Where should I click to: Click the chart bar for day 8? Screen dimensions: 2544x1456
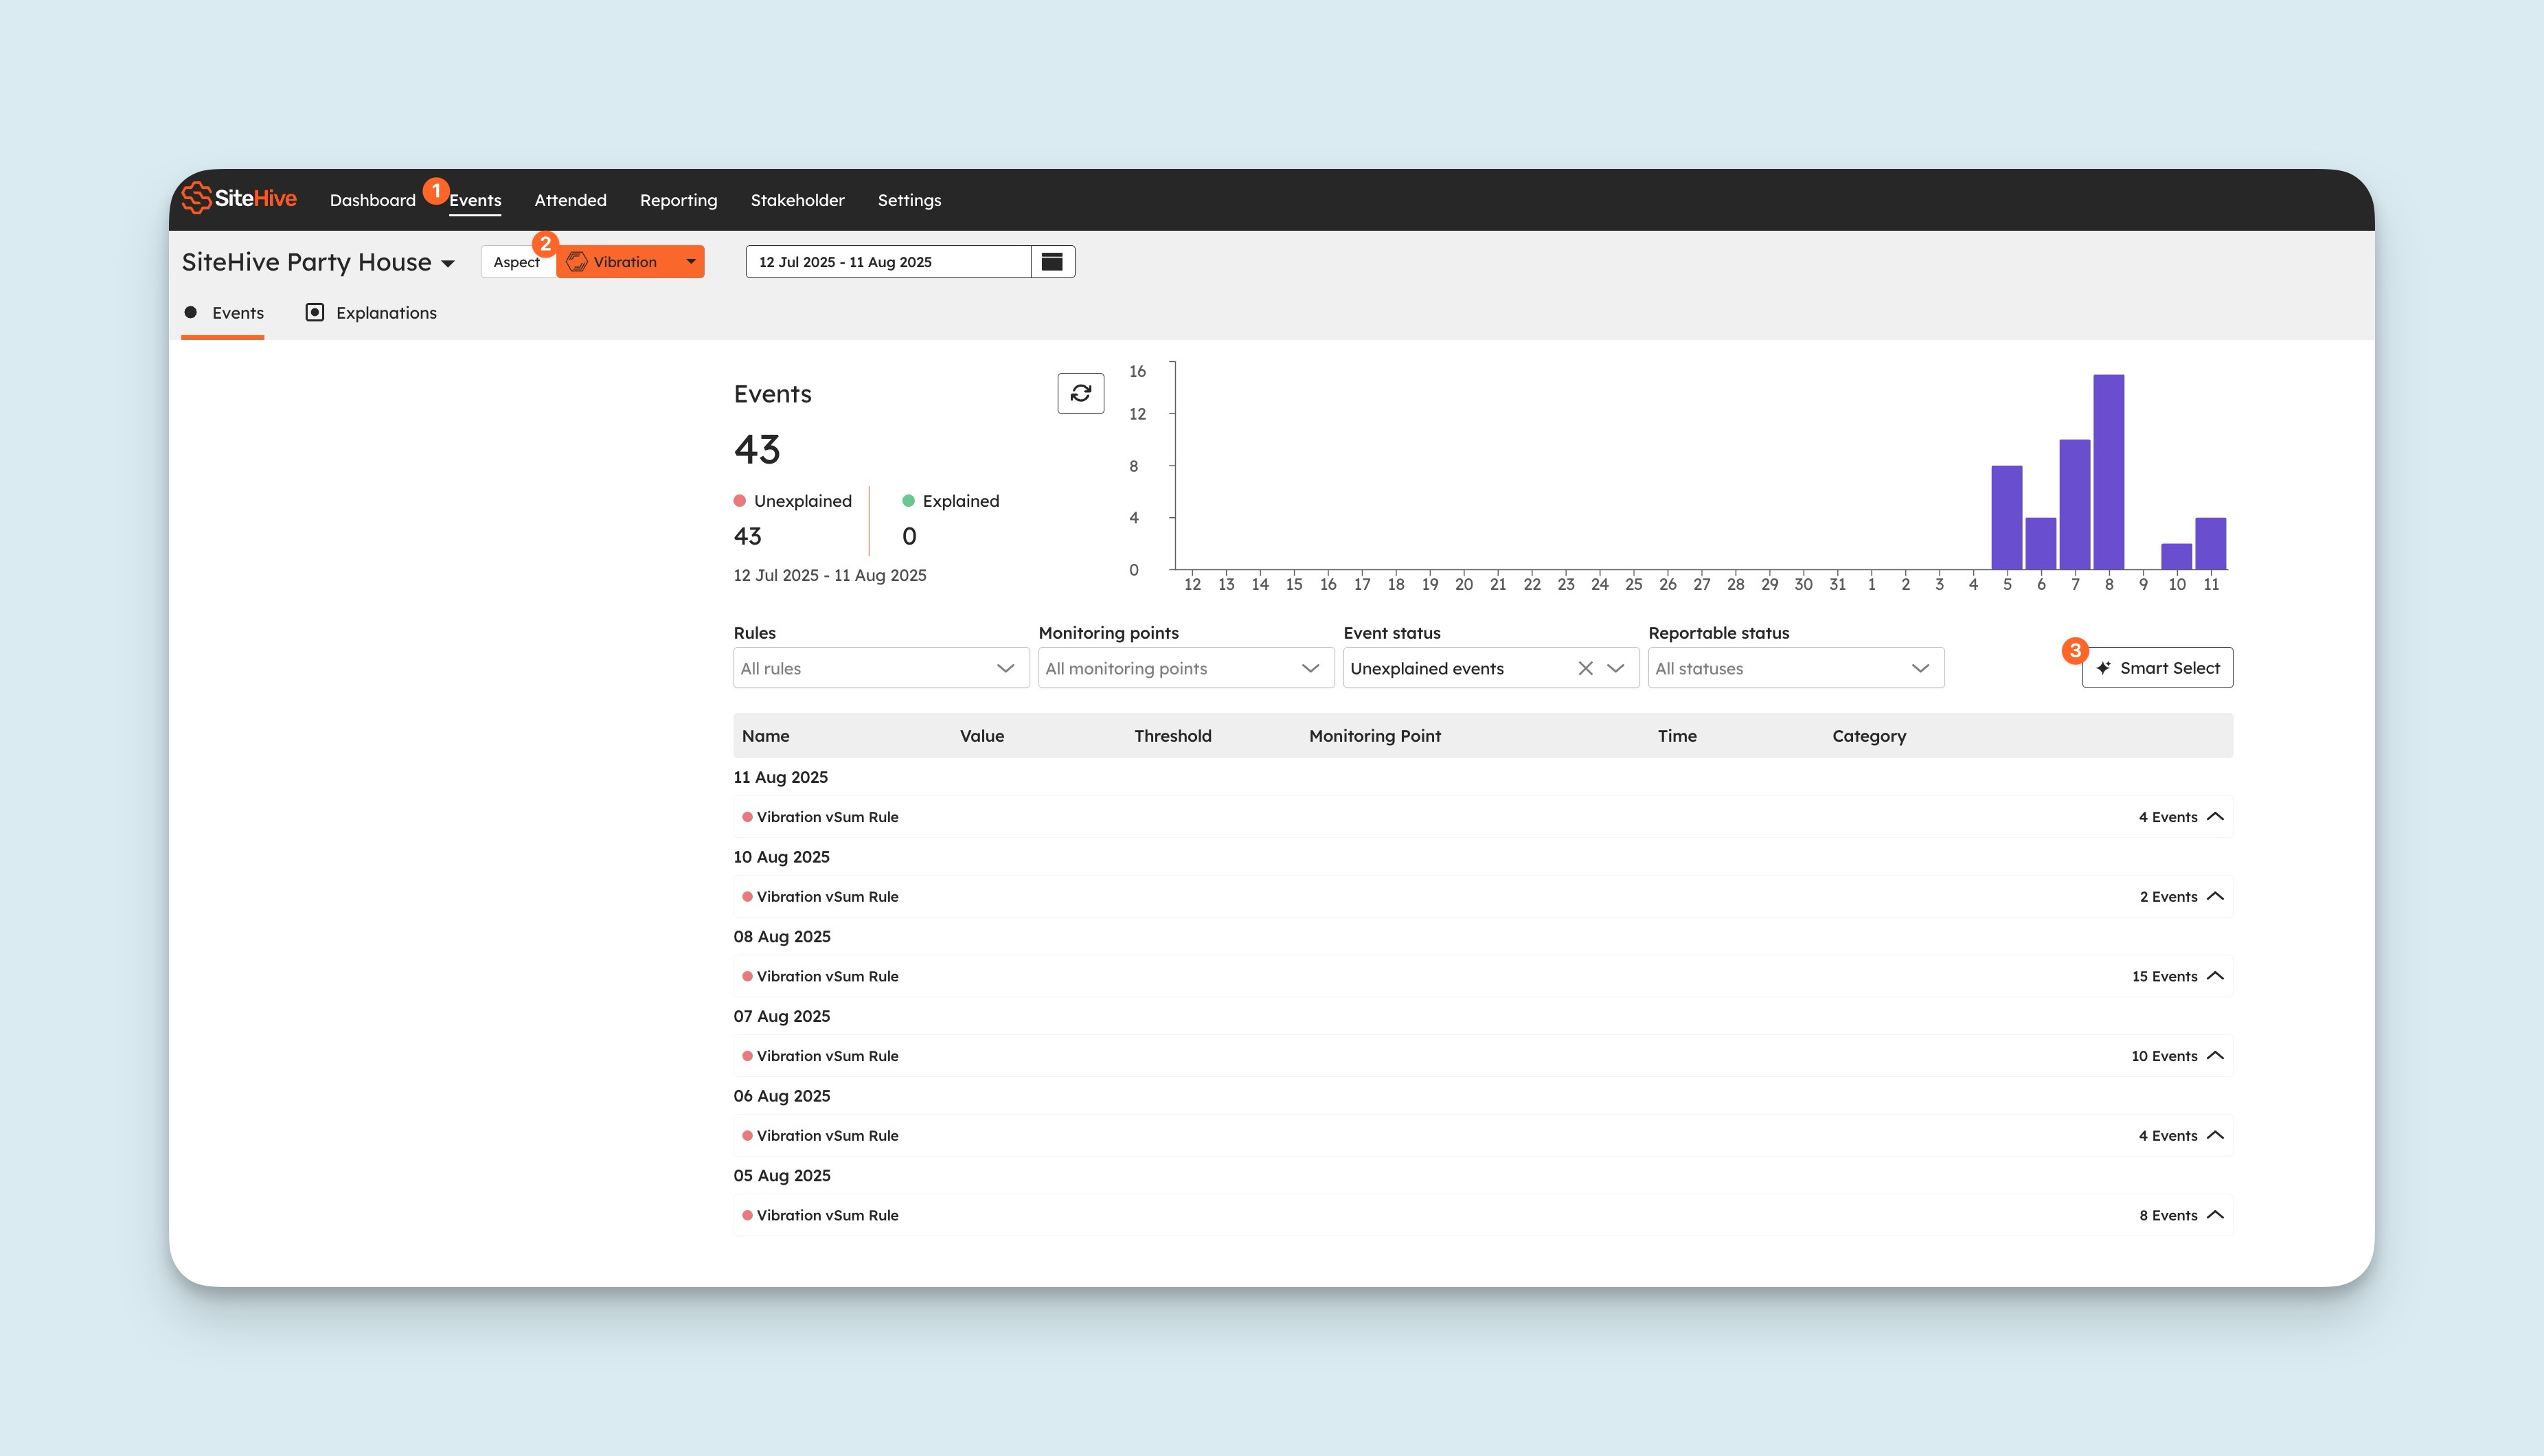(2108, 472)
